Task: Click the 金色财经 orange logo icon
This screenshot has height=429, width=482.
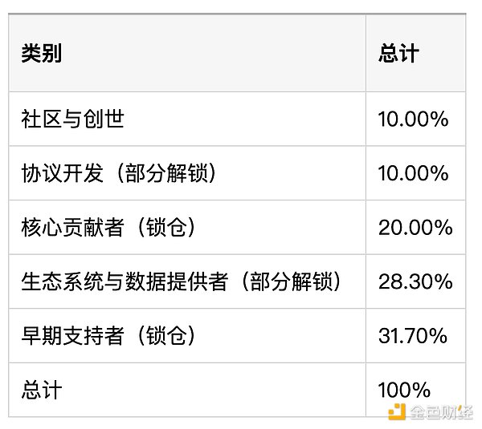Action: [397, 411]
